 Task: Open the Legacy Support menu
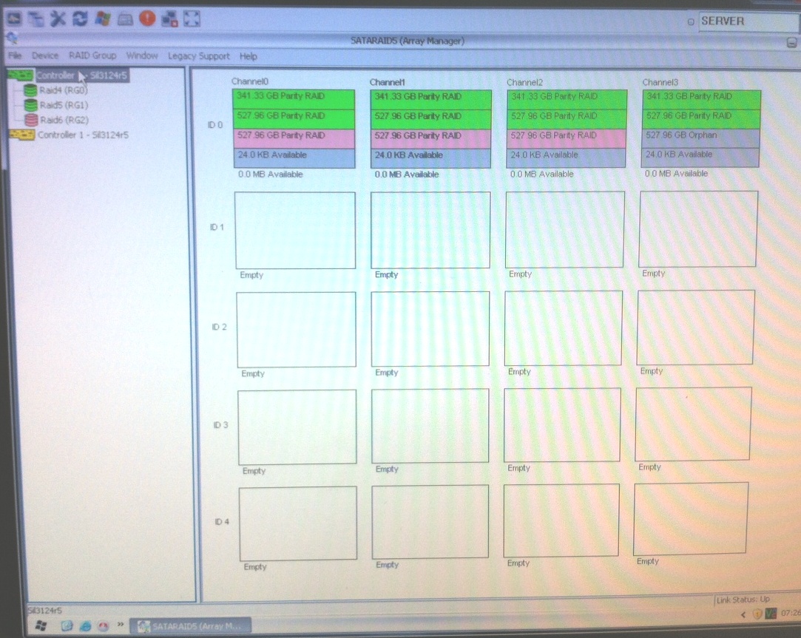pos(199,56)
